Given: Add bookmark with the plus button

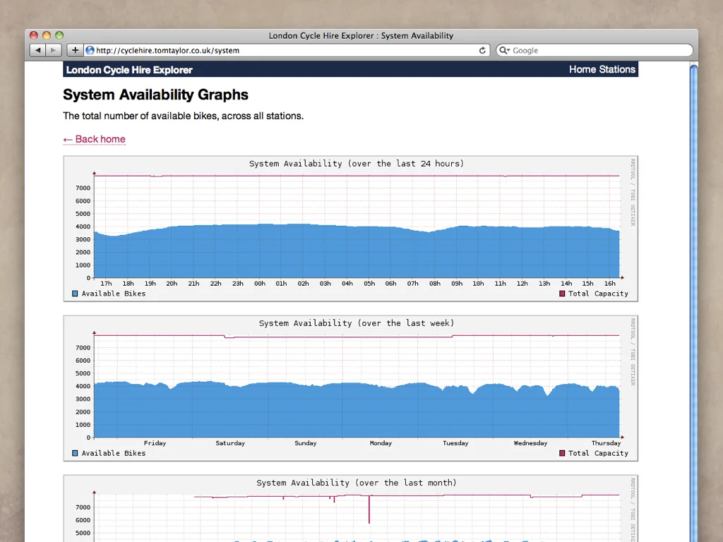Looking at the screenshot, I should coord(75,50).
